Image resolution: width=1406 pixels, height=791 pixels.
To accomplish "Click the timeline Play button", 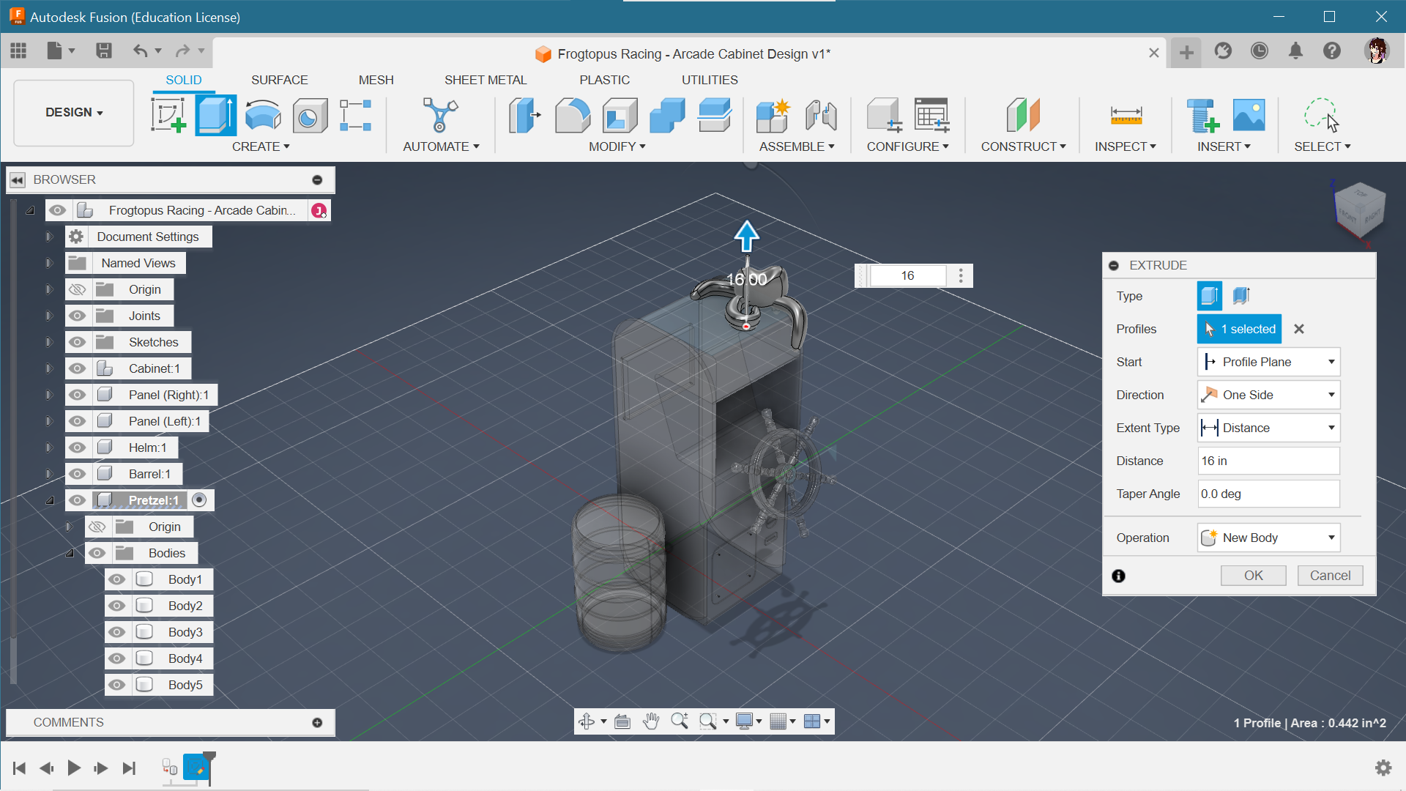I will pos(73,768).
